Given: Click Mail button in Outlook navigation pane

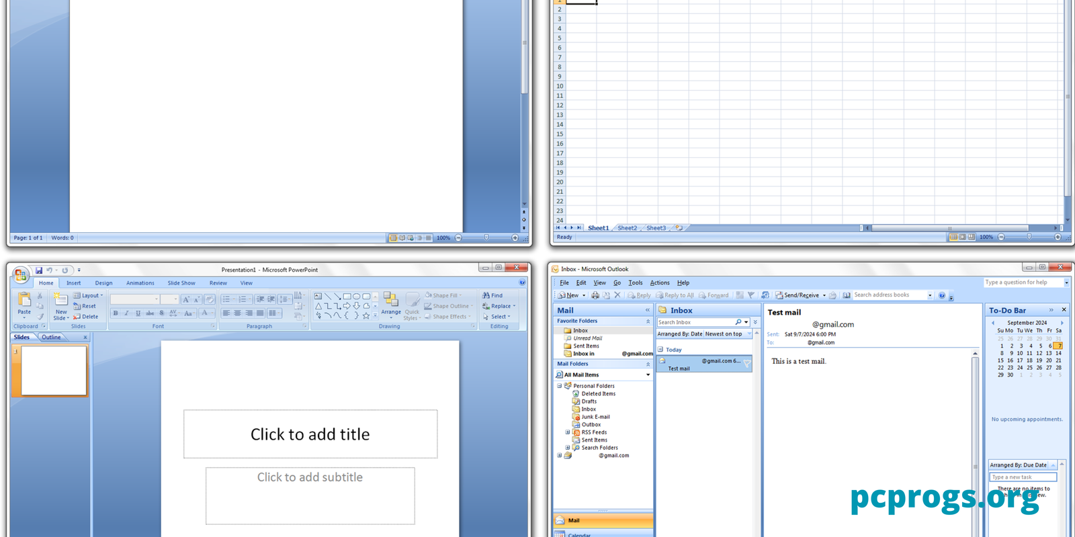Looking at the screenshot, I should (603, 520).
